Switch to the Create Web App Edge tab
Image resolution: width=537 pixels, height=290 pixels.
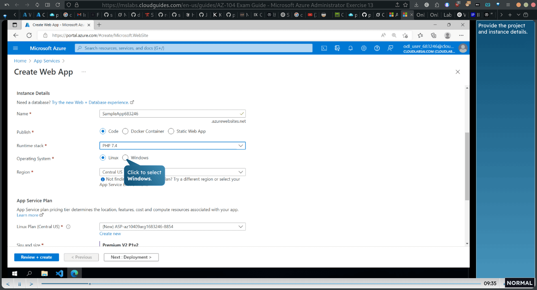pyautogui.click(x=58, y=25)
